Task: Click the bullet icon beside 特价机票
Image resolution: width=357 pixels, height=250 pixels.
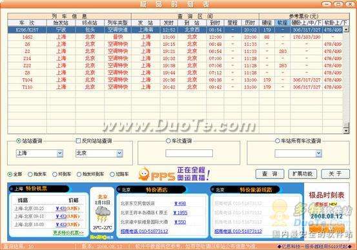Action: 12,189
